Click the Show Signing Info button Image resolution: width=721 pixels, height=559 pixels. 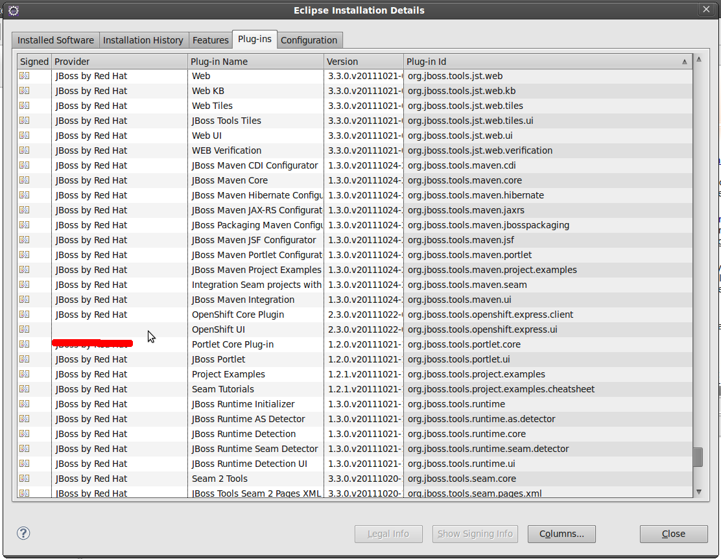click(x=475, y=534)
